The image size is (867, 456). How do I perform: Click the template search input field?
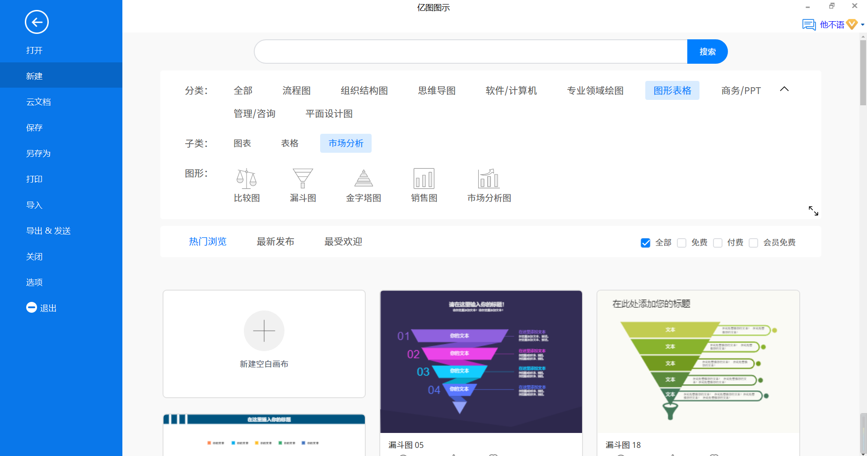click(x=471, y=52)
